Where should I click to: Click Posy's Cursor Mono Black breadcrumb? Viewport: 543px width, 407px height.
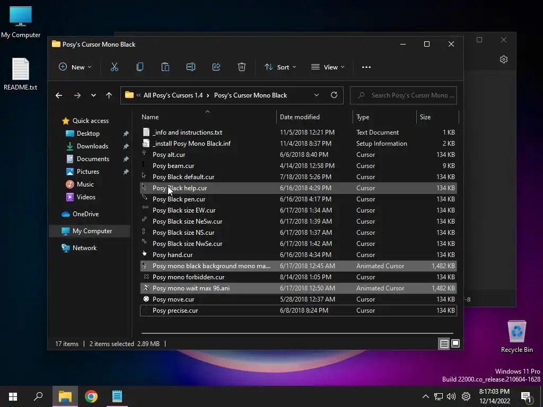point(250,95)
